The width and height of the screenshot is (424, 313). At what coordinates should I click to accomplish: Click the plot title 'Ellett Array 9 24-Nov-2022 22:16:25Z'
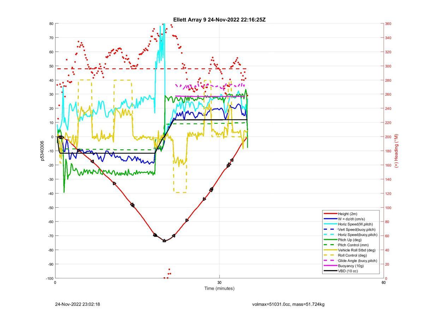tap(219, 20)
